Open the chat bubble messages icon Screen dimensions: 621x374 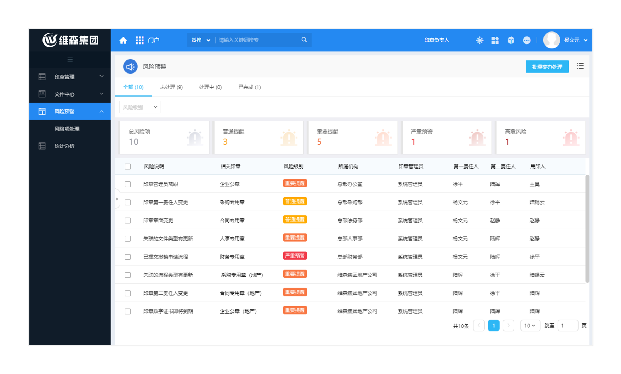click(526, 40)
